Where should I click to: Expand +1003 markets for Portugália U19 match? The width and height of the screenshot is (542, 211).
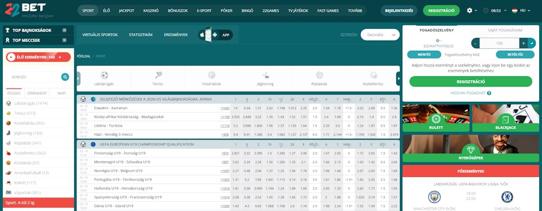pos(225,180)
